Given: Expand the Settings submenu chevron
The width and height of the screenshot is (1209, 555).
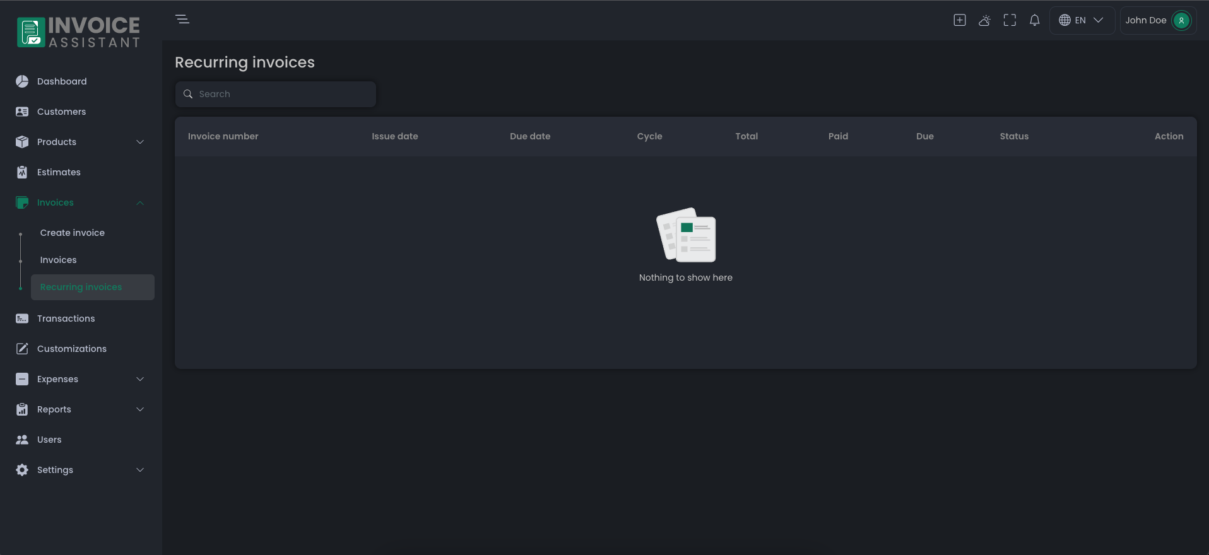Looking at the screenshot, I should (140, 470).
